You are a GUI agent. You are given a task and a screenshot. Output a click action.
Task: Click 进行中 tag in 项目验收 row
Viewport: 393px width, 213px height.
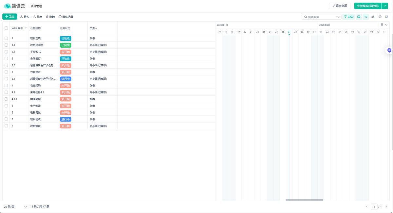65,119
